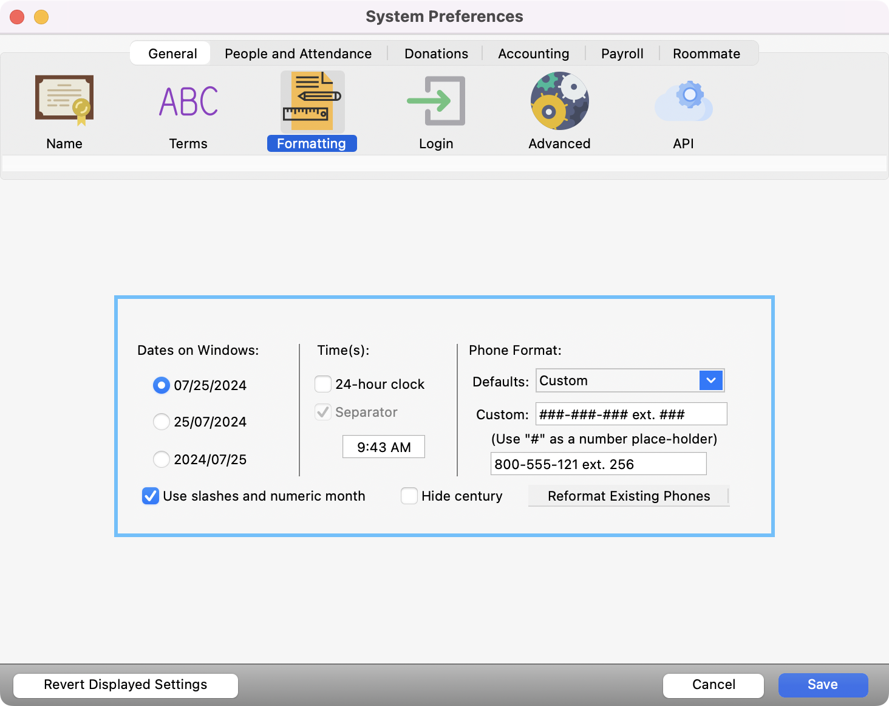Choose the 25/07/2024 date format

[x=162, y=422]
